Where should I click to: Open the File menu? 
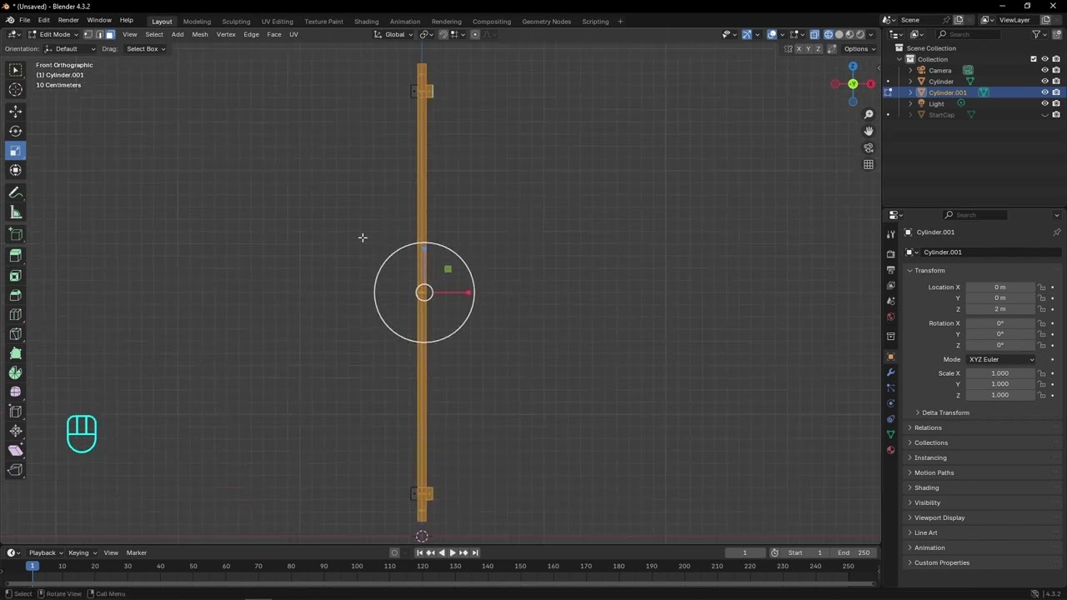(x=25, y=20)
